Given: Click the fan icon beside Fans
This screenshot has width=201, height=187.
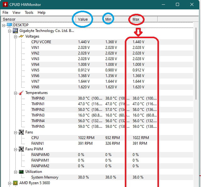Looking at the screenshot, I should [x=21, y=132].
